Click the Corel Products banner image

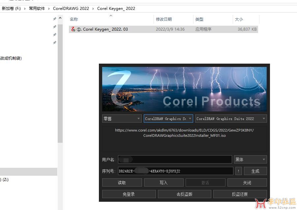tap(184, 89)
